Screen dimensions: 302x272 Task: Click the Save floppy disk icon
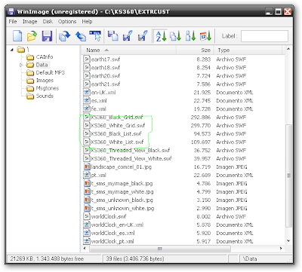click(x=47, y=36)
